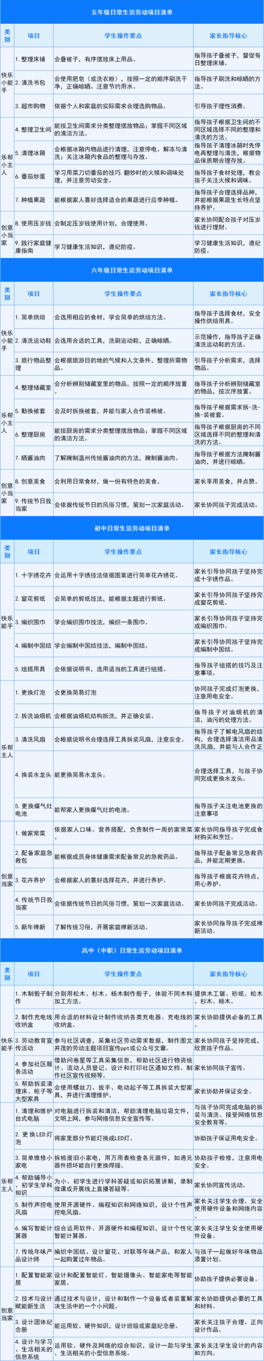Select the item 3. 劳动教育宣传活动

(x=33, y=1044)
